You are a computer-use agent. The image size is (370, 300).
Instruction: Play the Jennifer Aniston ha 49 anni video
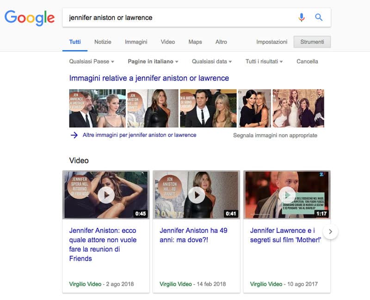point(197,195)
